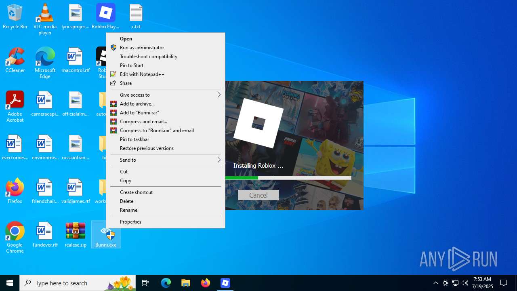517x291 pixels.
Task: Select the realese.zip archive icon
Action: click(x=76, y=234)
